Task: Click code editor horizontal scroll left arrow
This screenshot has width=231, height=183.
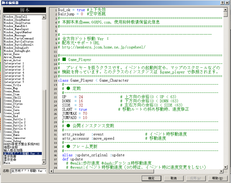Action: (x=51, y=171)
